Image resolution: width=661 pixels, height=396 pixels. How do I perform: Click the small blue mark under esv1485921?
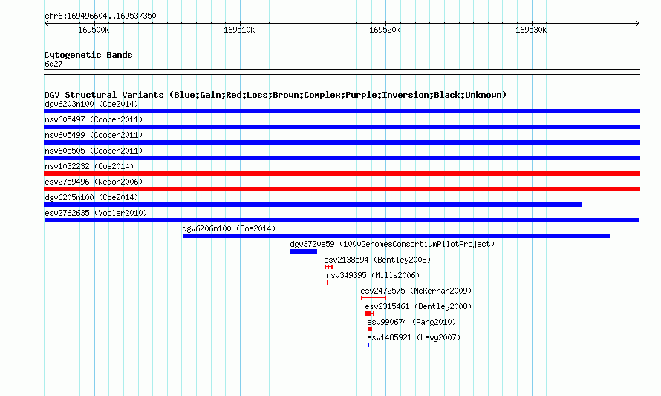click(368, 345)
